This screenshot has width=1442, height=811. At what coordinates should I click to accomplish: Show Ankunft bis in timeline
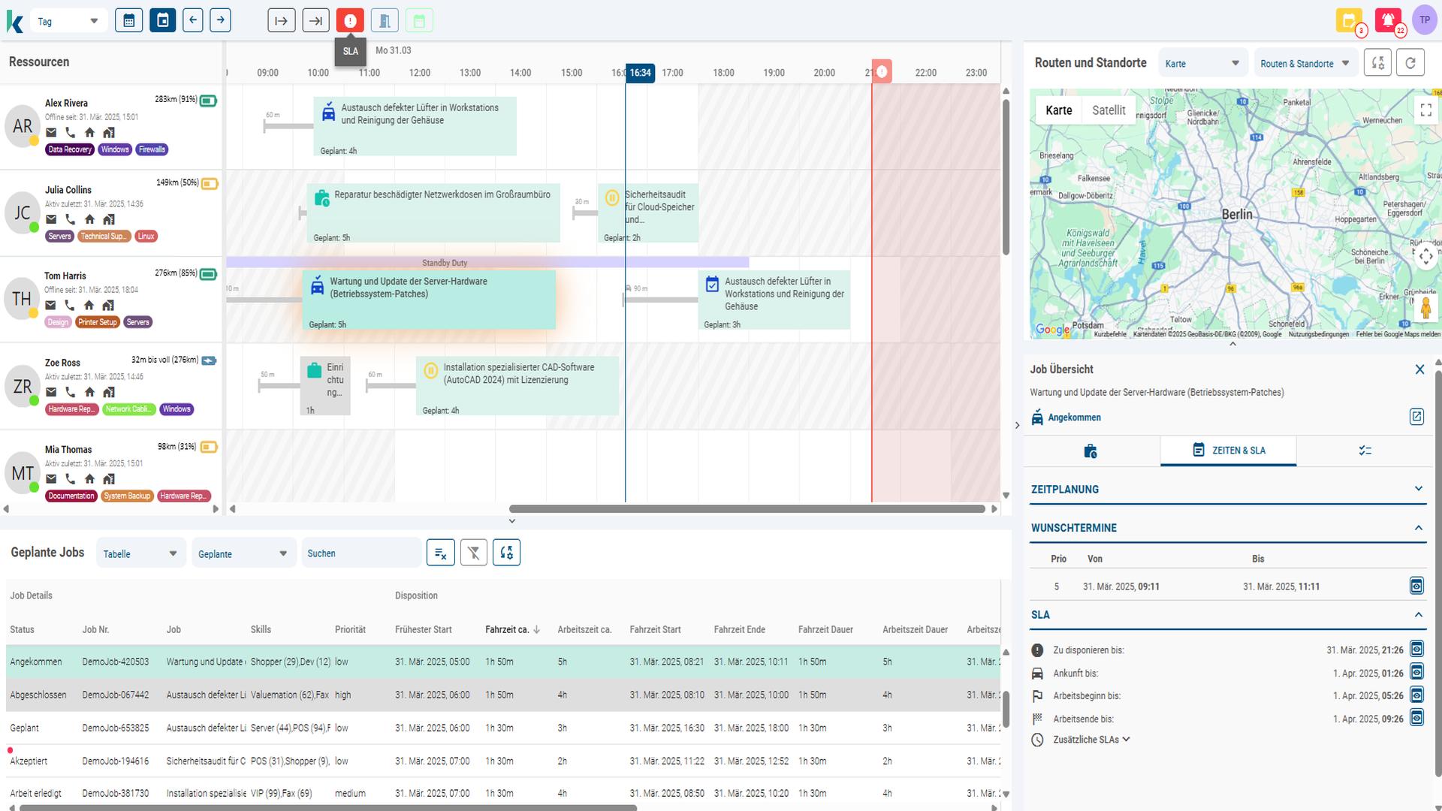(x=1416, y=672)
